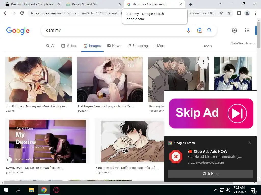
Task: Switch to Shopping results
Action: click(137, 46)
